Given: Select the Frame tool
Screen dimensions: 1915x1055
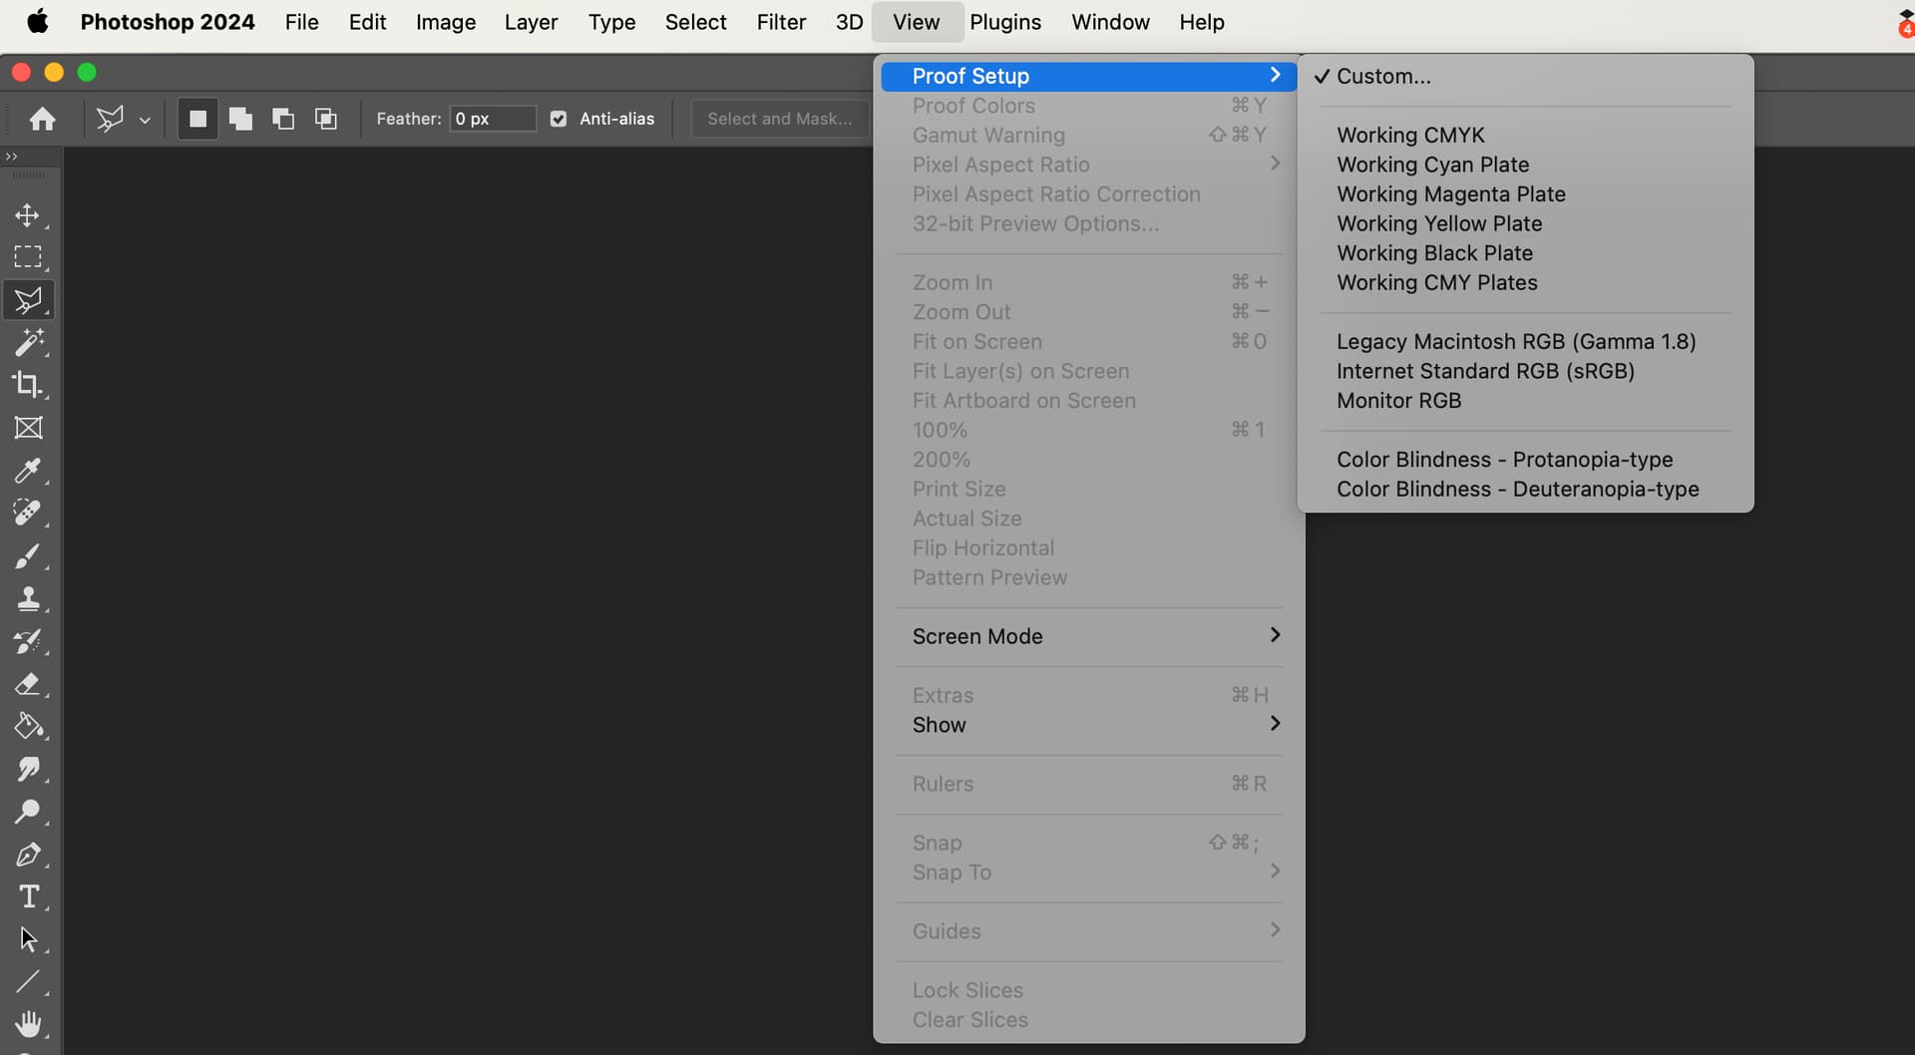Looking at the screenshot, I should [x=28, y=428].
